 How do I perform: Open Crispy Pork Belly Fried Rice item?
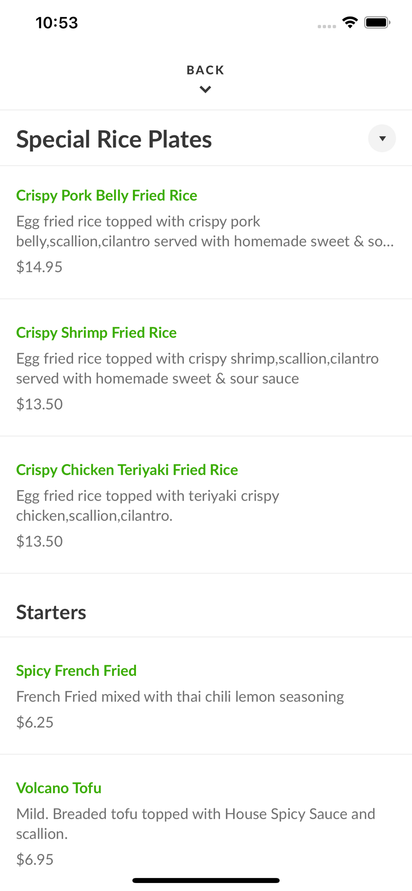107,196
